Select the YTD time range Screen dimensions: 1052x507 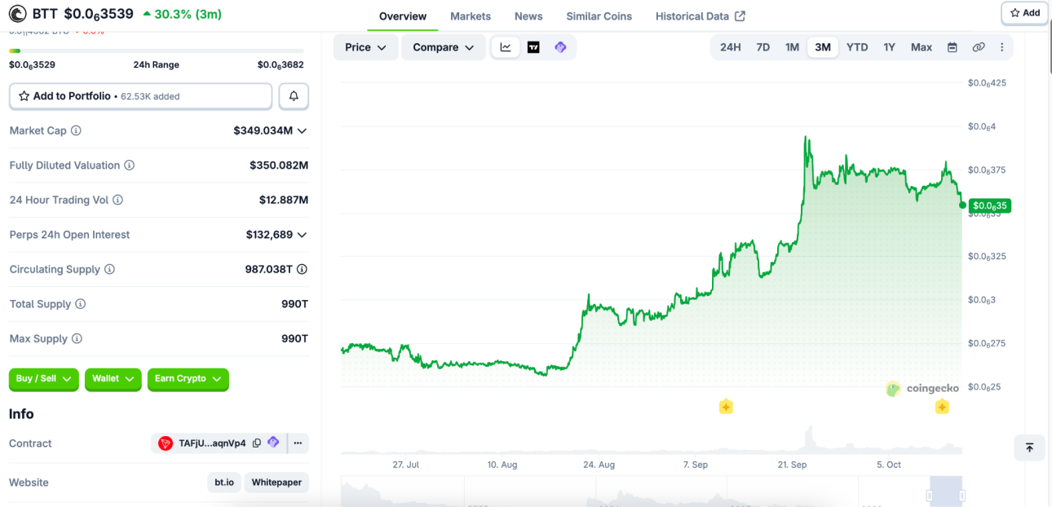pos(857,47)
